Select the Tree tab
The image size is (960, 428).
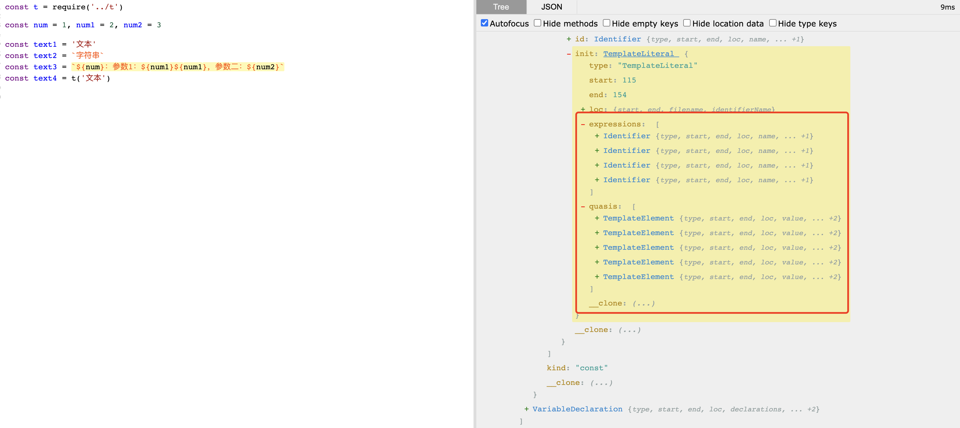point(501,7)
